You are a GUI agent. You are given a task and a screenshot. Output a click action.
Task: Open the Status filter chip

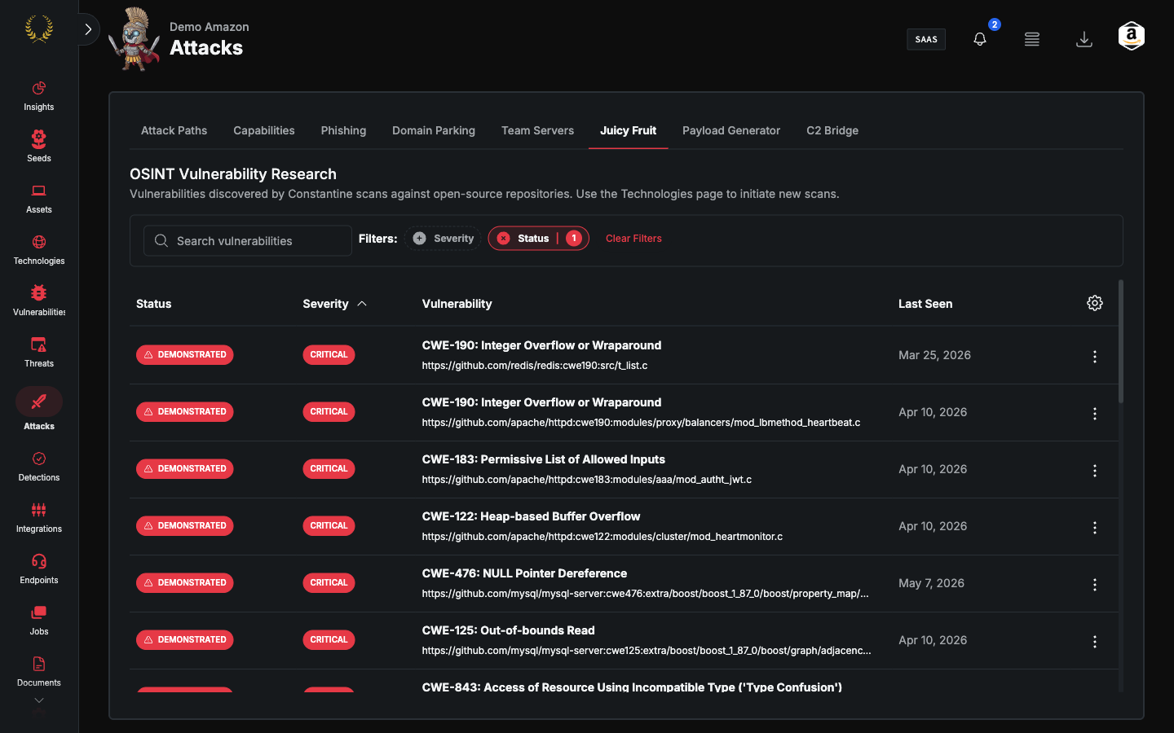pos(539,239)
